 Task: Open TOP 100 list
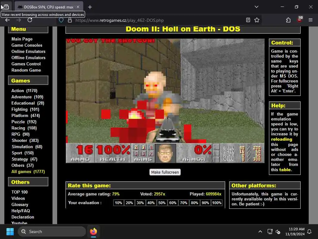20,192
